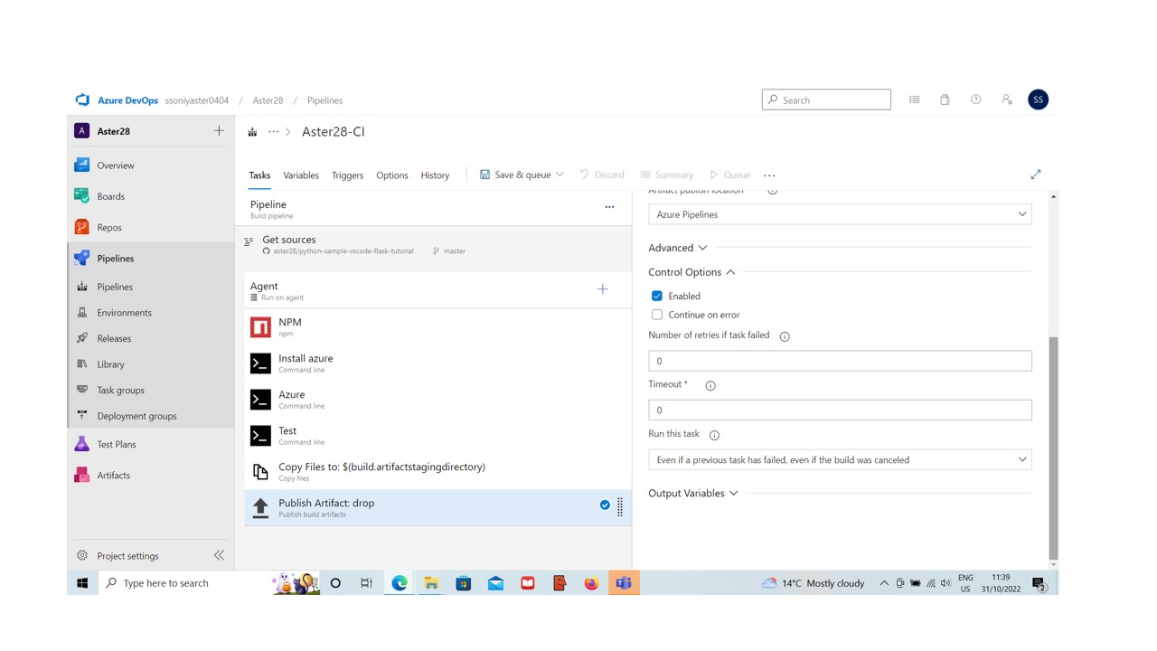Open Microsoft Teams in taskbar
The image size is (1157, 651).
click(x=624, y=583)
